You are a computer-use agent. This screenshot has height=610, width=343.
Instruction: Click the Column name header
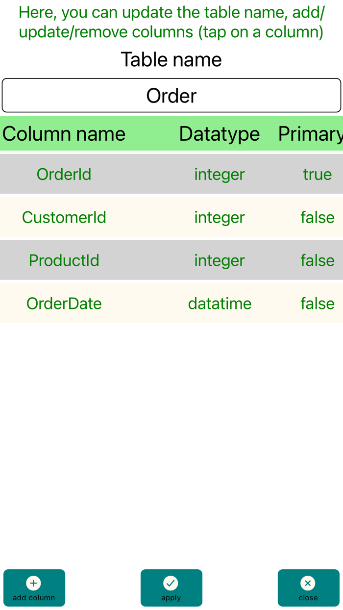pos(64,133)
